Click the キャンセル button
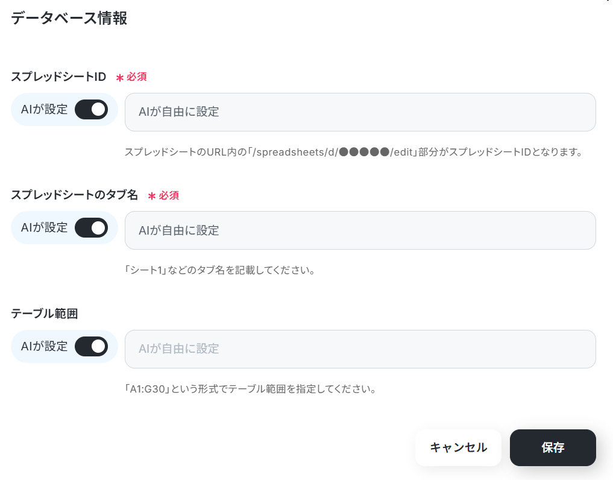 coord(458,447)
